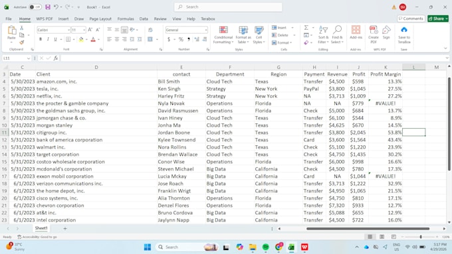Switch to Page Layout view in status bar

coord(382,237)
